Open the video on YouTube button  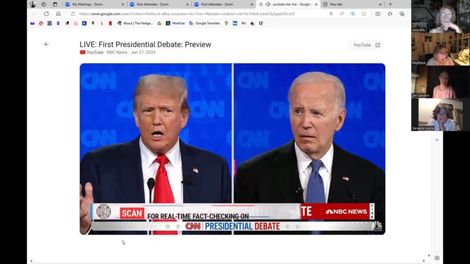pyautogui.click(x=367, y=45)
